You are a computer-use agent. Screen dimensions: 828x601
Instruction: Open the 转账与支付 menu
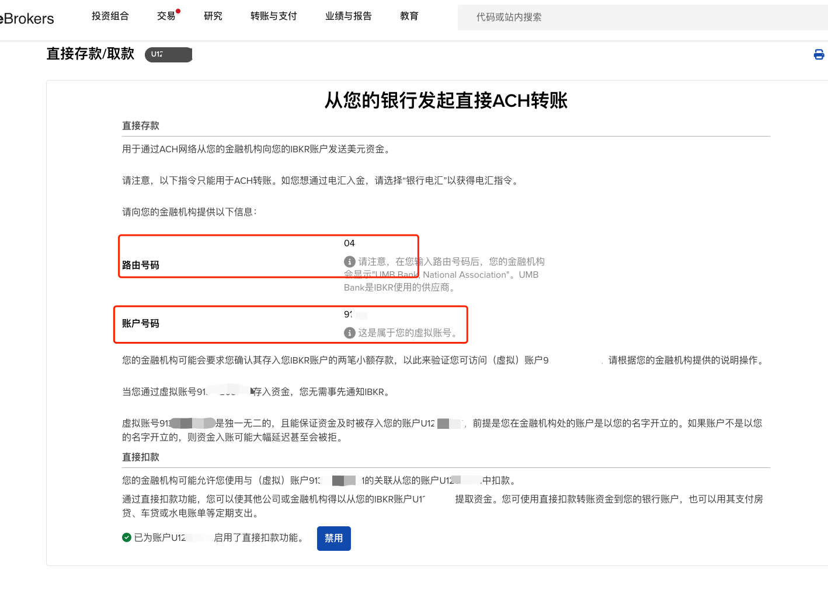click(274, 16)
